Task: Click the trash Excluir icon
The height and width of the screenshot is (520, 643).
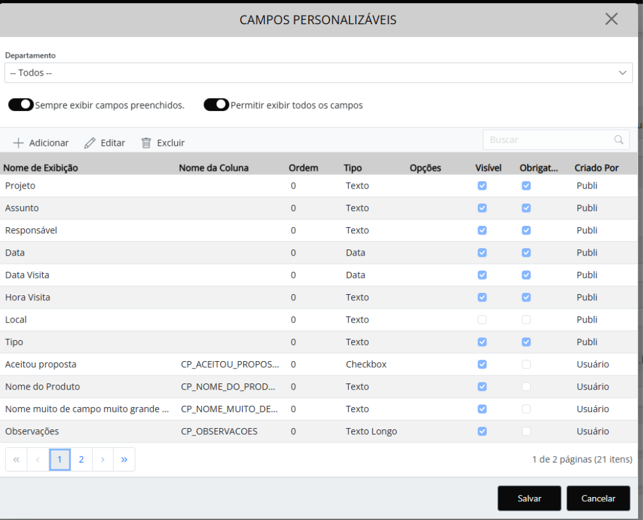Action: [146, 143]
